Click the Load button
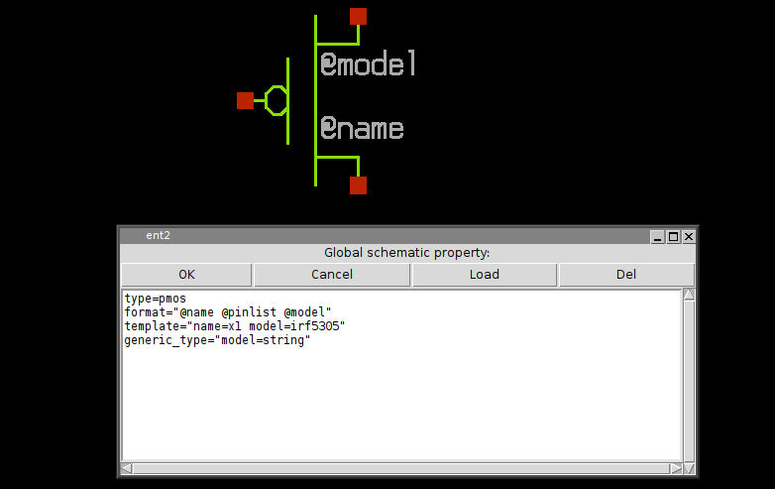The height and width of the screenshot is (489, 775). pos(484,275)
